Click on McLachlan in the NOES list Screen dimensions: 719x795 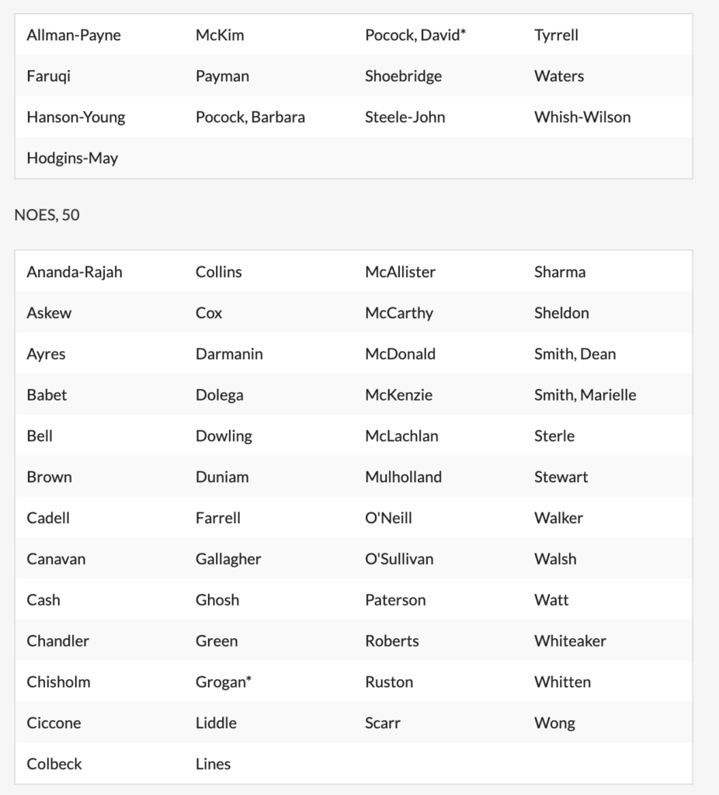(401, 436)
